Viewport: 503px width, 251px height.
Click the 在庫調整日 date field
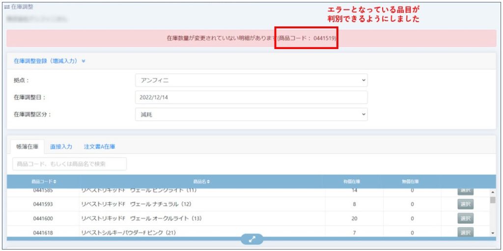[251, 97]
